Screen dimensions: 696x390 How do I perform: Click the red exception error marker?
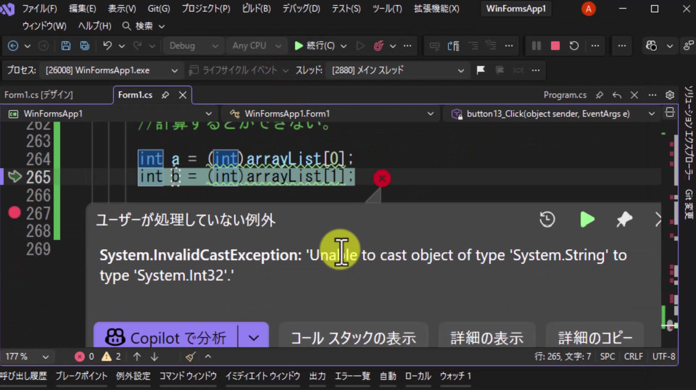click(382, 178)
